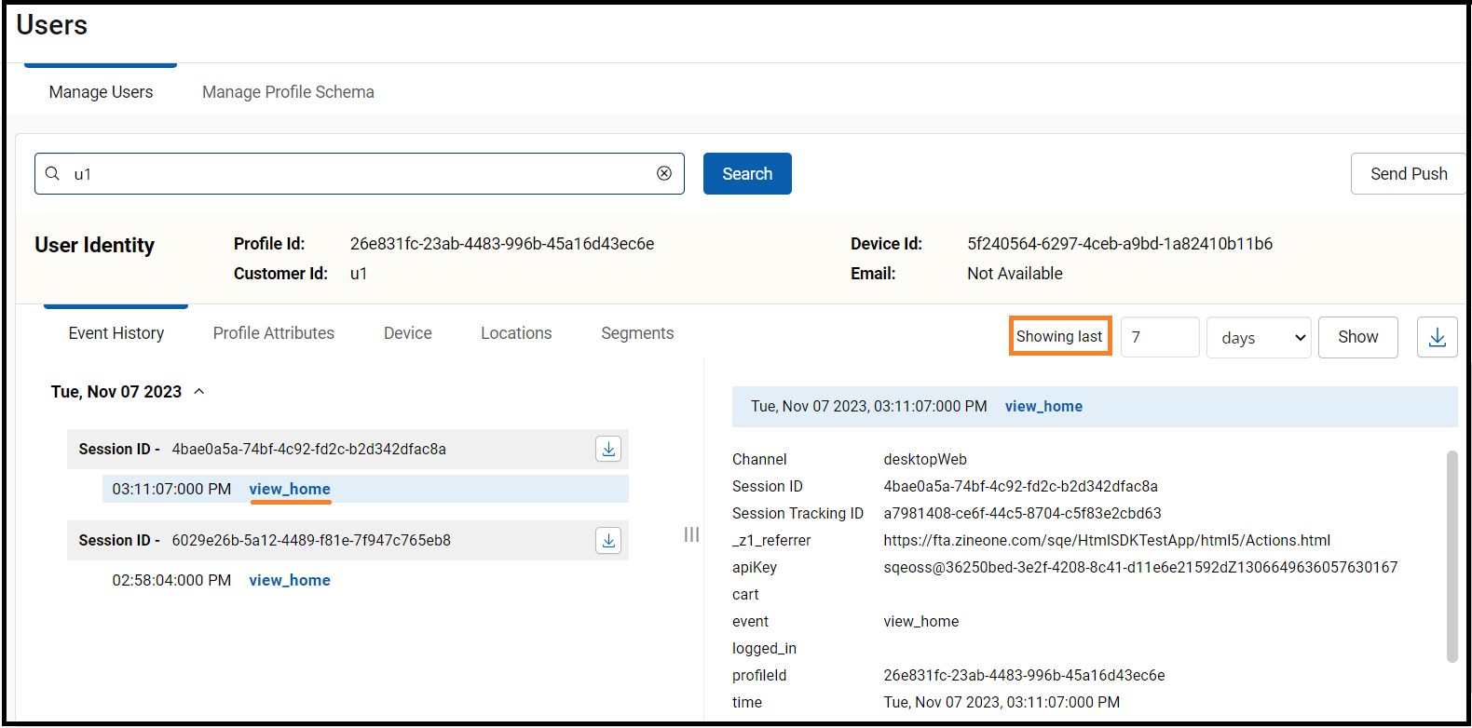Click the number field showing 7
This screenshot has height=728, width=1472.
click(x=1160, y=337)
